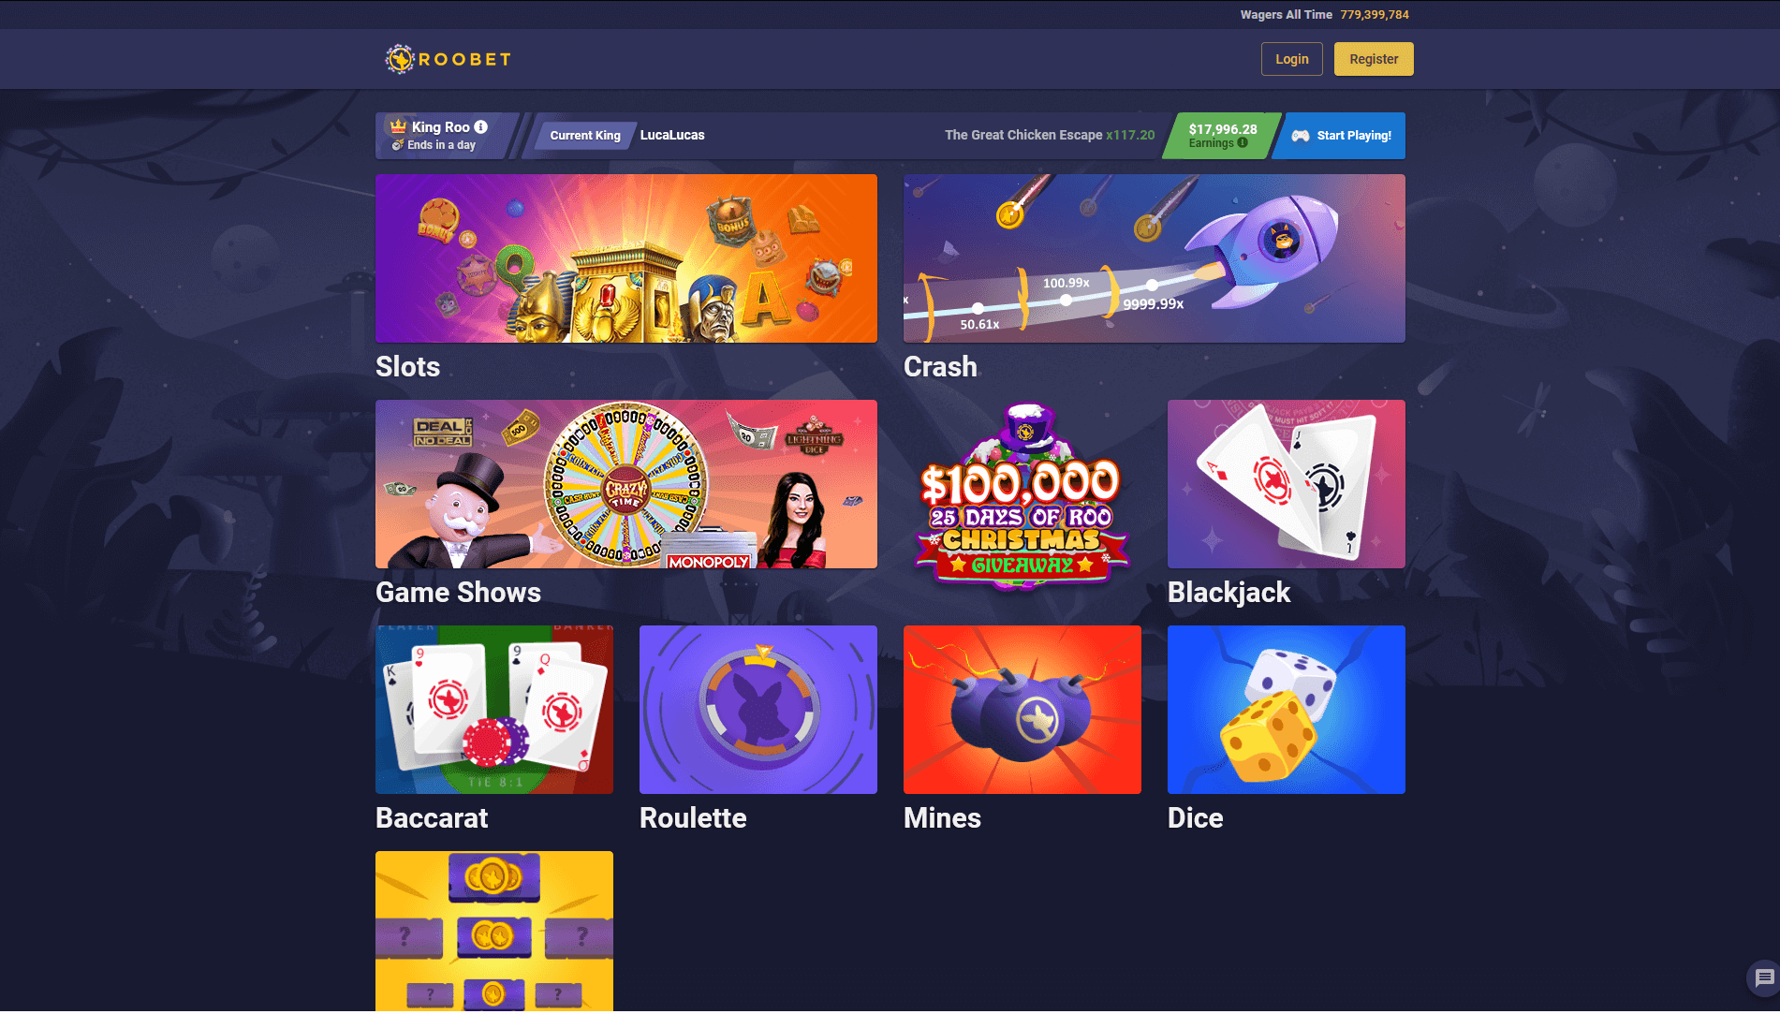Click the Register button
The width and height of the screenshot is (1780, 1014).
(x=1374, y=59)
